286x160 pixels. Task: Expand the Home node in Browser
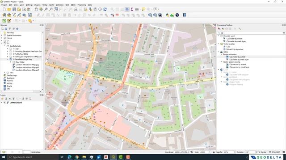tap(2, 38)
